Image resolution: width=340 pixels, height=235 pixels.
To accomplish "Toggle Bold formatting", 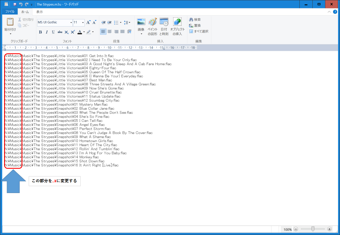I will click(40, 32).
